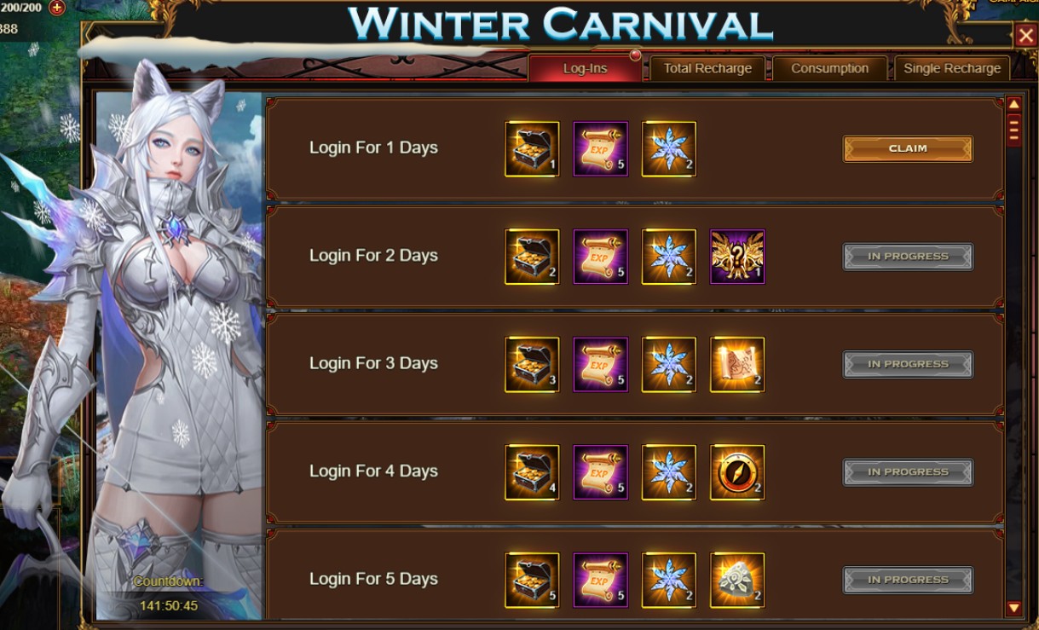
Task: Select the compass item in Login For 4 Days
Action: (x=737, y=472)
